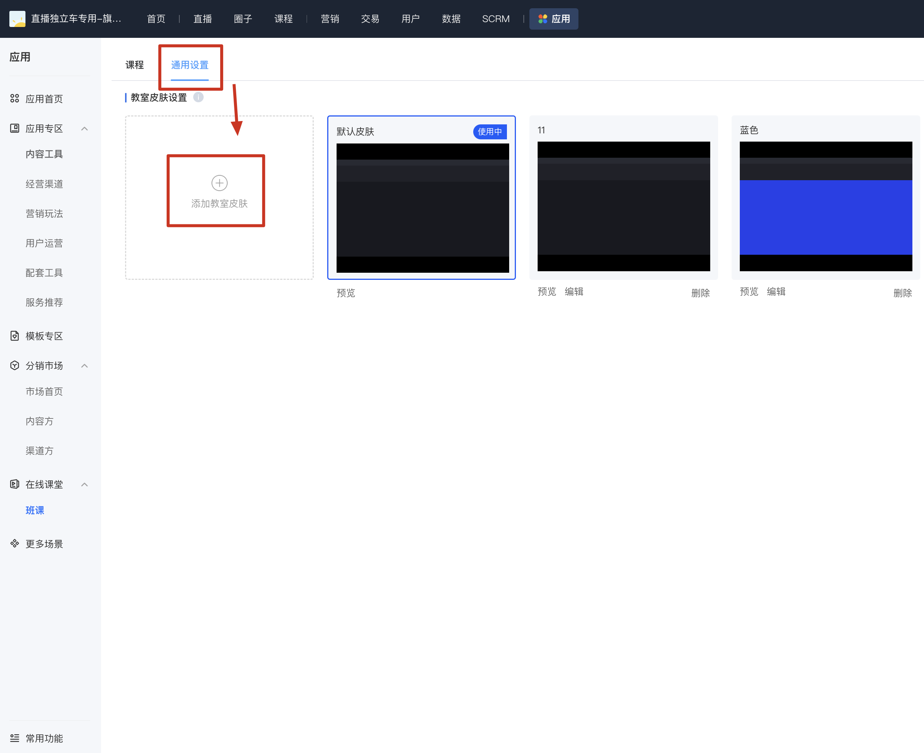This screenshot has width=924, height=753.
Task: Click 预览 under the 默认皮肤 card
Action: tap(346, 293)
